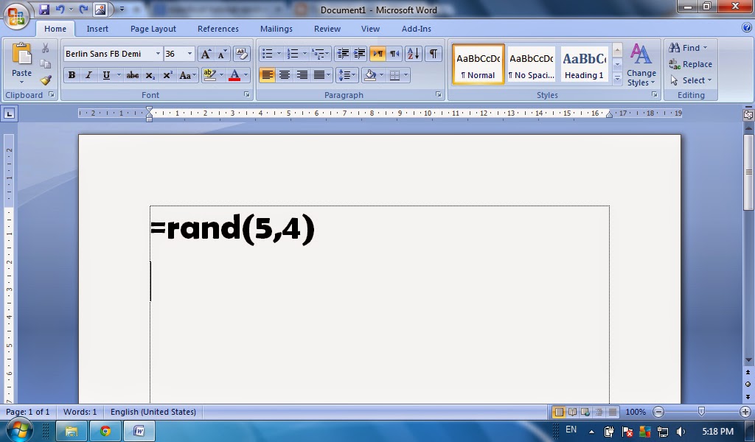The image size is (755, 442).
Task: Open the Mailings ribbon tab
Action: [276, 29]
